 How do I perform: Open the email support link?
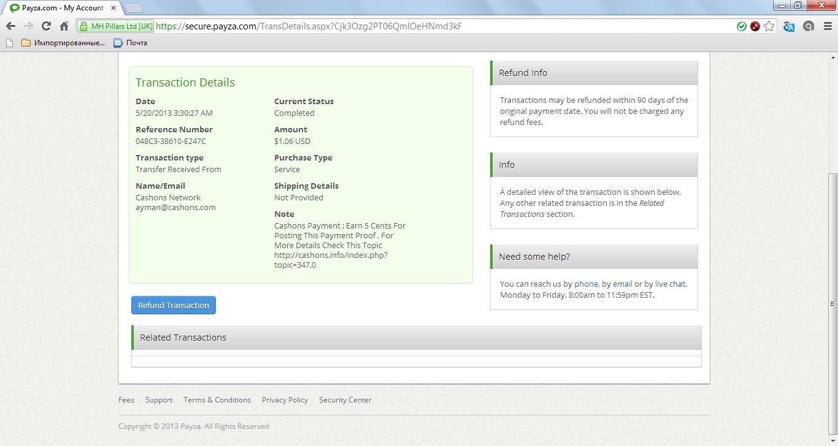(x=623, y=284)
